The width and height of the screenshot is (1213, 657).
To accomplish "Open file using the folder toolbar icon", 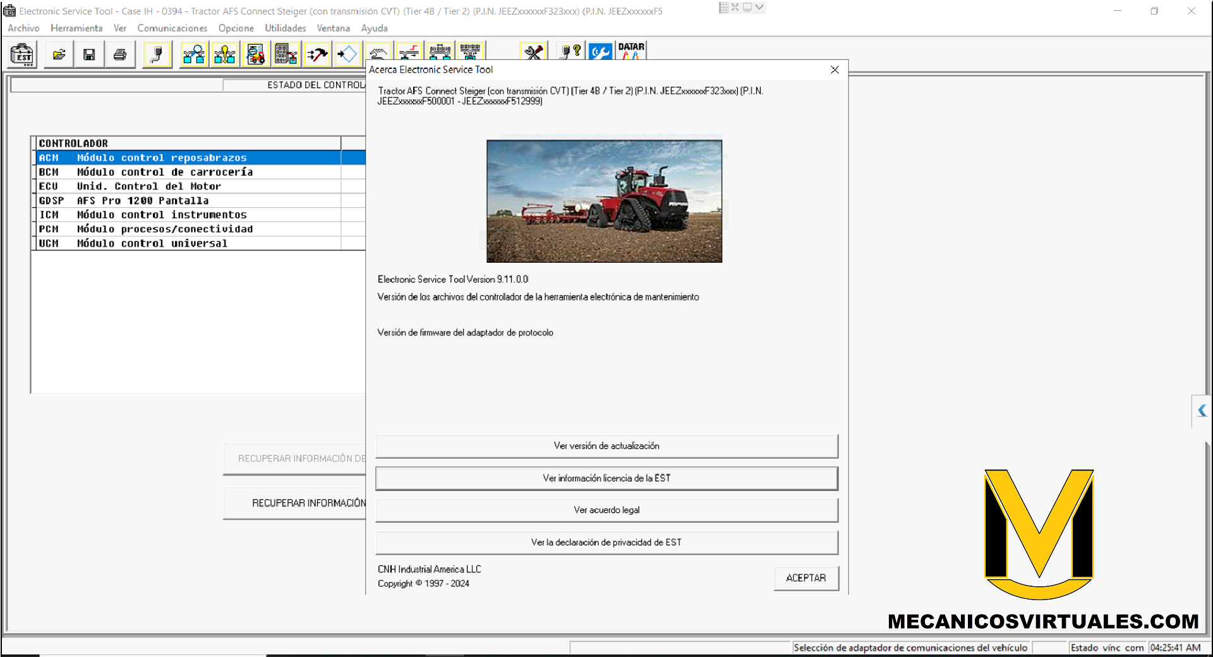I will 59,54.
